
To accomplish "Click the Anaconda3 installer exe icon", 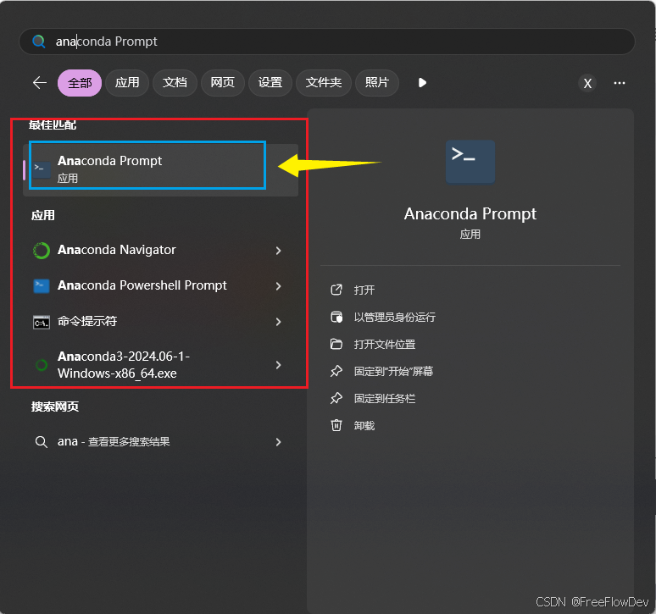I will 42,365.
